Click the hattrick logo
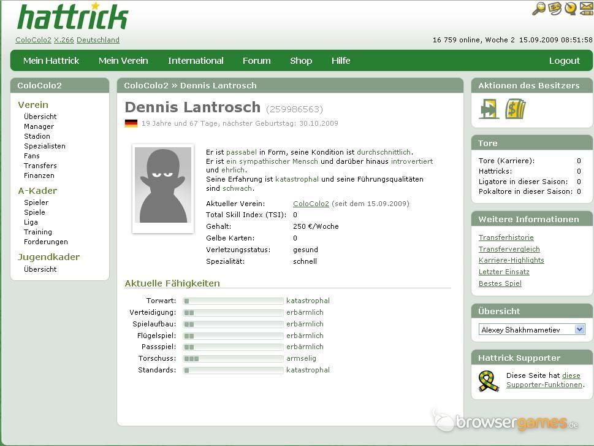Image resolution: width=594 pixels, height=446 pixels. 73,17
